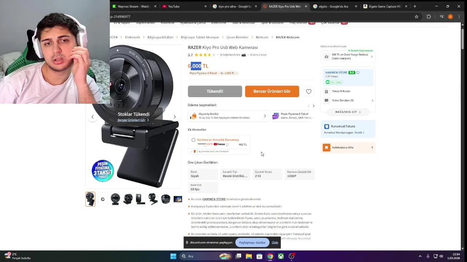Viewport: 467px width, 262px height.
Task: Click the Windows Start button
Action: point(173,256)
